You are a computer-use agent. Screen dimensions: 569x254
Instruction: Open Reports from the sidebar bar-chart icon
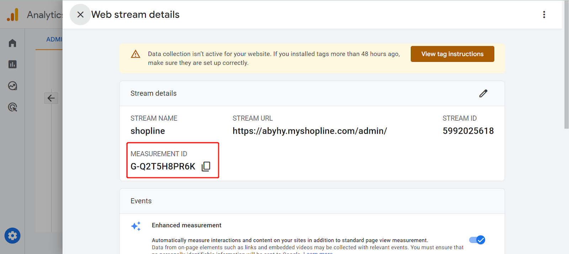click(12, 64)
